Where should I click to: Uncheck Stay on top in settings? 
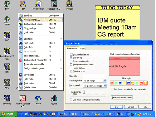tap(71, 58)
